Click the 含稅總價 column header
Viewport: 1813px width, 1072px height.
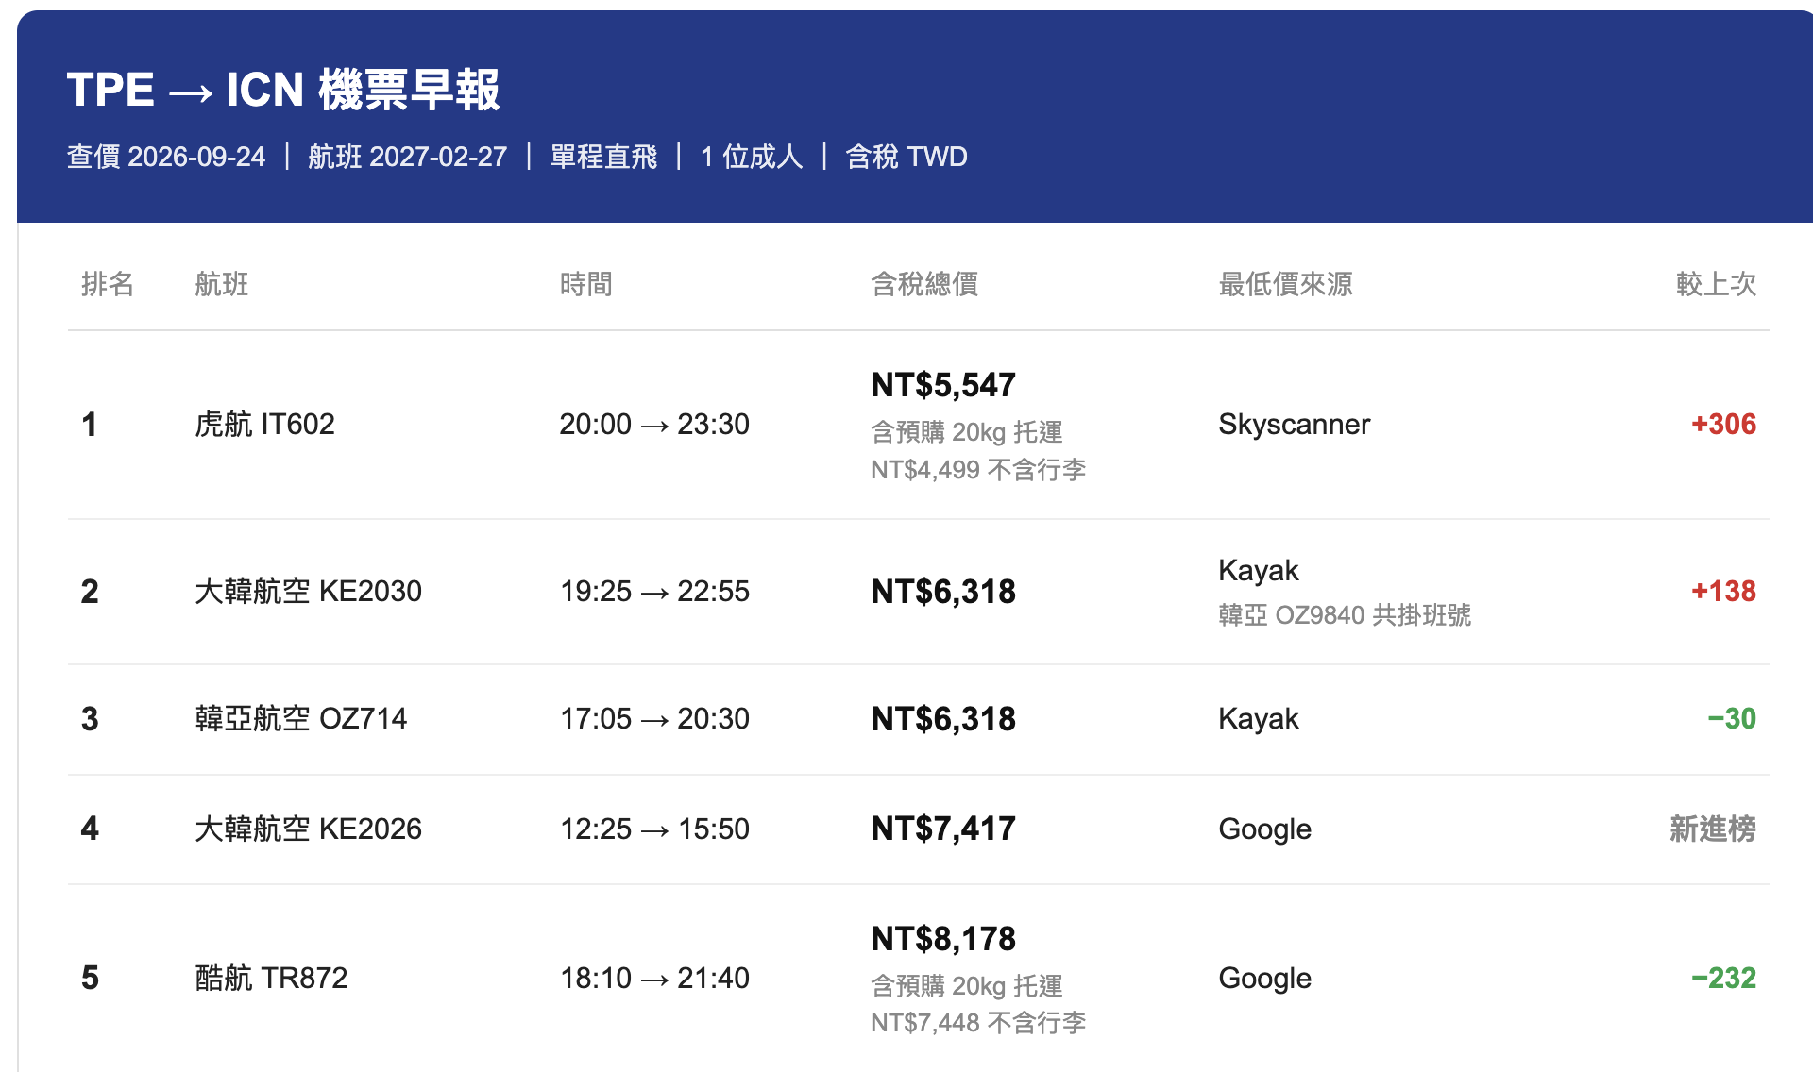pyautogui.click(x=924, y=284)
